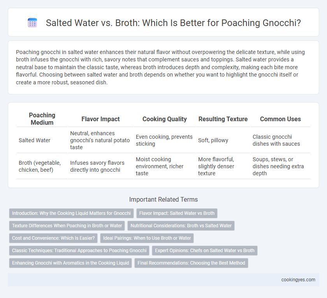The image size is (327, 298).
Task: Select the 'Common Uses' column header
Action: click(280, 119)
